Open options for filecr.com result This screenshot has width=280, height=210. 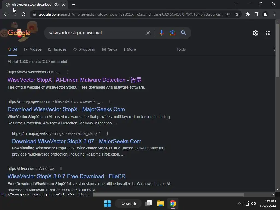[x=61, y=168]
